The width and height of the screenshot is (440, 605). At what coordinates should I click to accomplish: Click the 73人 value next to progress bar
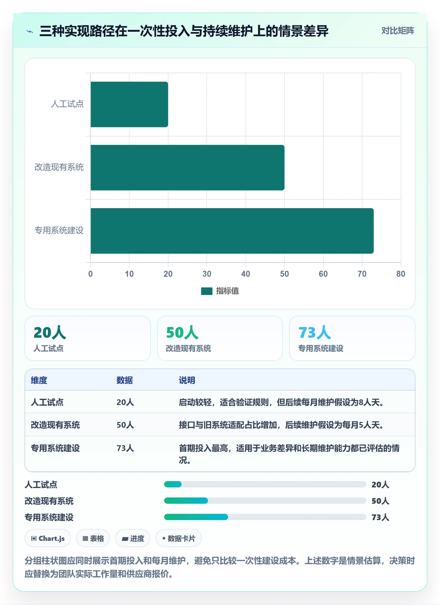coord(380,517)
